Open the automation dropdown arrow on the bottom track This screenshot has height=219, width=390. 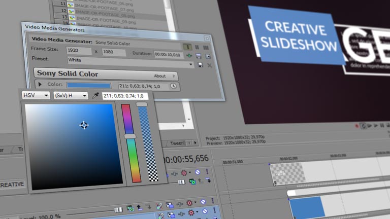click(x=197, y=212)
